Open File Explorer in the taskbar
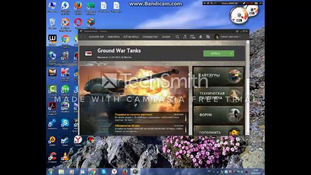This screenshot has height=175, width=311. [61, 172]
